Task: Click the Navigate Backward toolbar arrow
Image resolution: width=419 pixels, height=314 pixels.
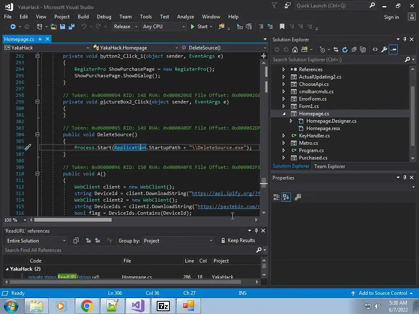Action: point(13,27)
